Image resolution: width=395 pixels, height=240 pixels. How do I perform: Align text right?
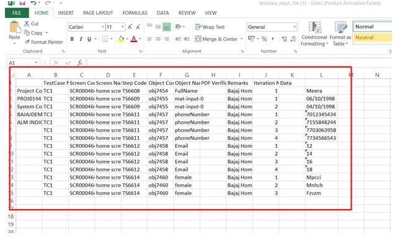coord(167,39)
